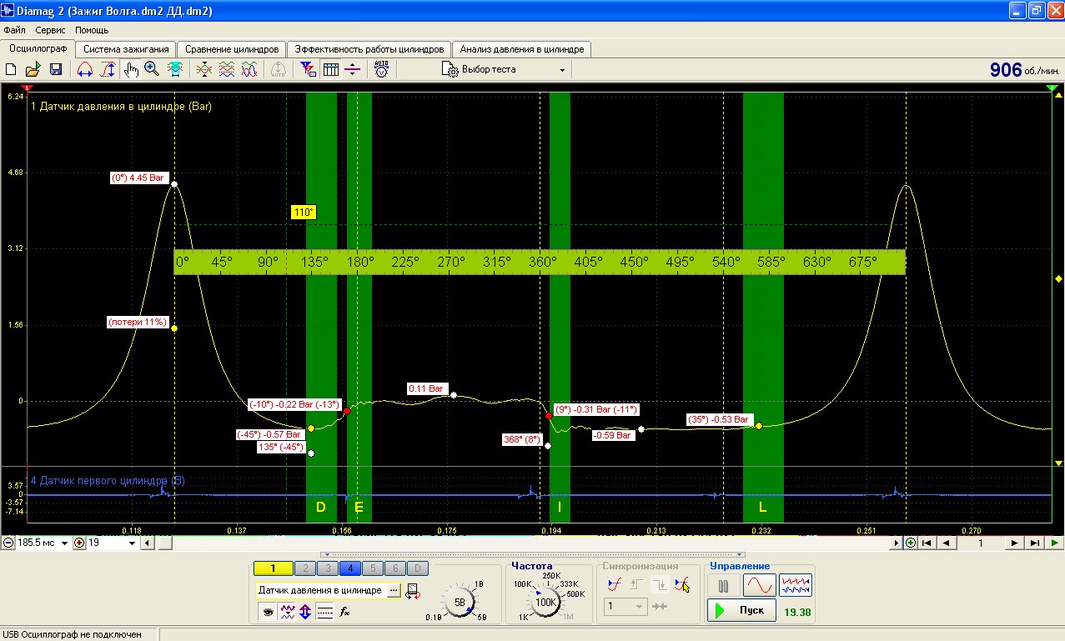Open Анализ давления в цилиндре tab

tap(522, 49)
